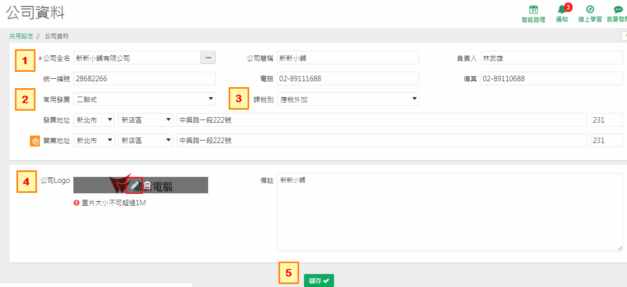Click the 傳真 input field
Screen dimensions: 627x287
[552, 79]
